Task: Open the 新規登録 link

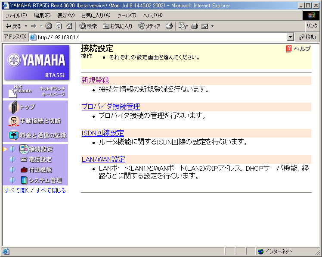Action: 95,80
